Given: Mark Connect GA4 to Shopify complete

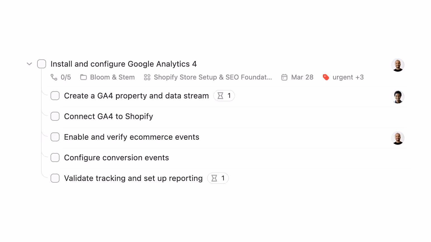Looking at the screenshot, I should [55, 116].
